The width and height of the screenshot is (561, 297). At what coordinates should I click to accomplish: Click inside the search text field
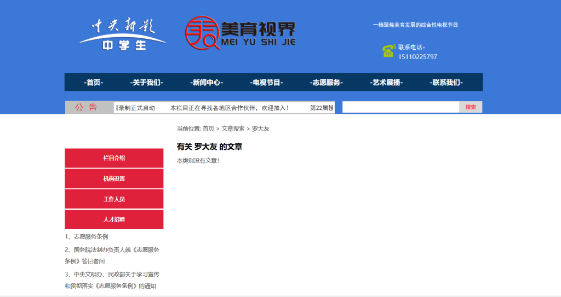(400, 107)
